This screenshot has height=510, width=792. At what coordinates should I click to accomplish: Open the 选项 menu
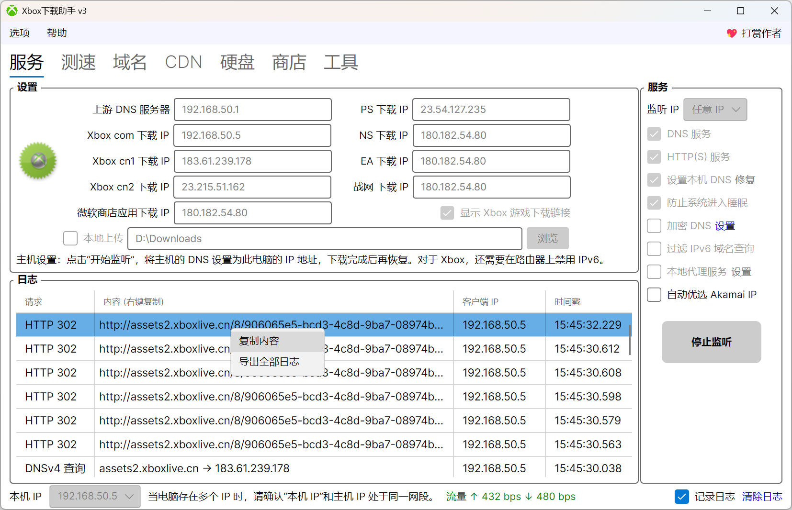[20, 33]
